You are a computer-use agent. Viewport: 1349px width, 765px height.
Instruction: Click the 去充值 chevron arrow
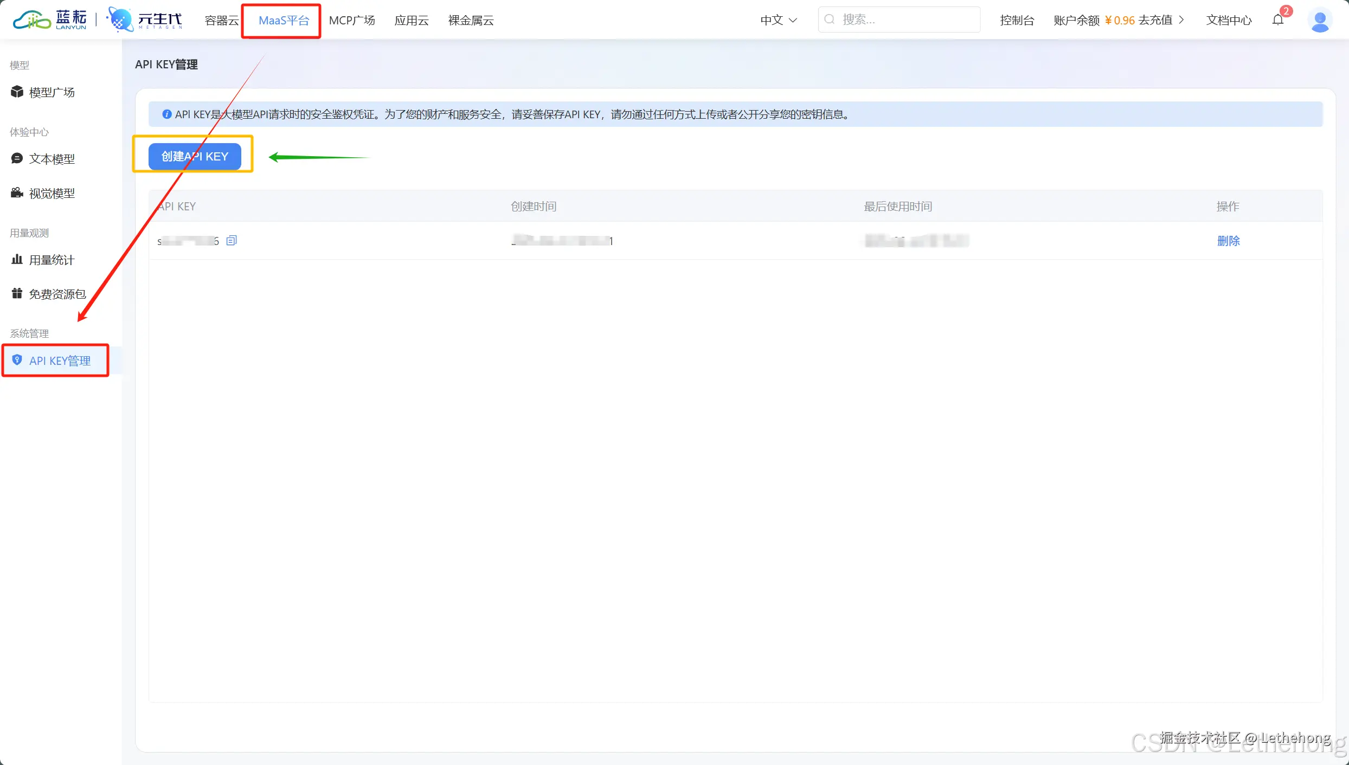tap(1181, 20)
